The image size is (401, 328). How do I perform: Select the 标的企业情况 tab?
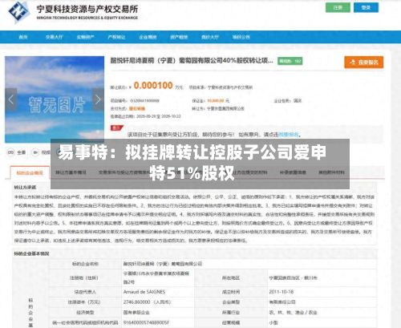tap(30, 172)
